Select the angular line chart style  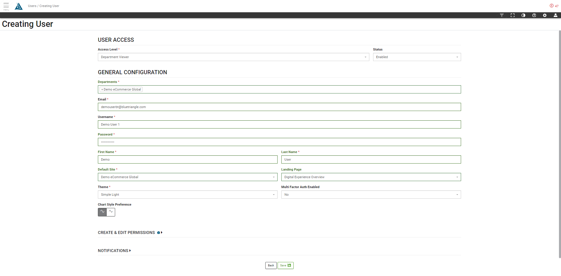pyautogui.click(x=111, y=212)
